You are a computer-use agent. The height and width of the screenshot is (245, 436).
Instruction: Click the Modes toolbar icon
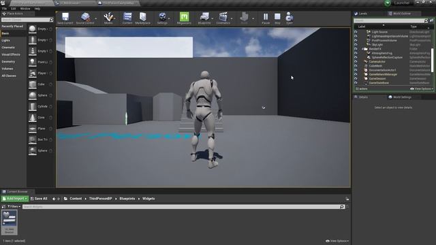coord(108,16)
